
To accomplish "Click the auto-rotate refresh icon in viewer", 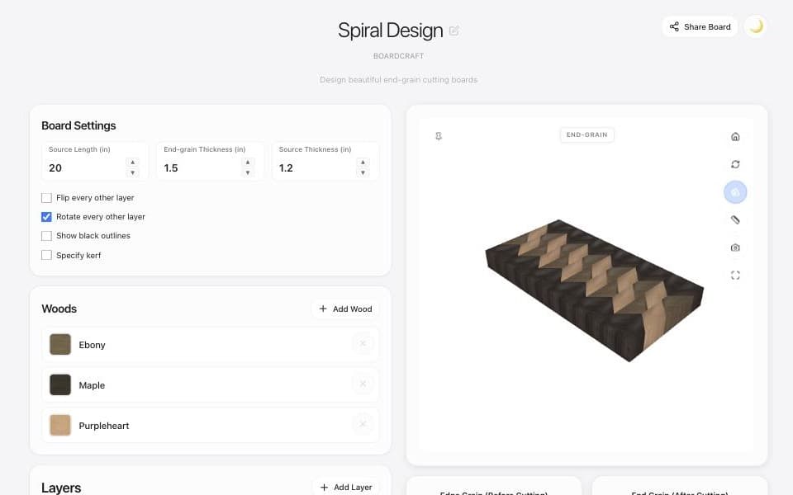I will coord(735,164).
